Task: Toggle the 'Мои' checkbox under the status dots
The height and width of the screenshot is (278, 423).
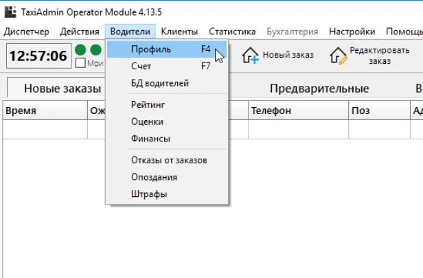Action: click(80, 63)
